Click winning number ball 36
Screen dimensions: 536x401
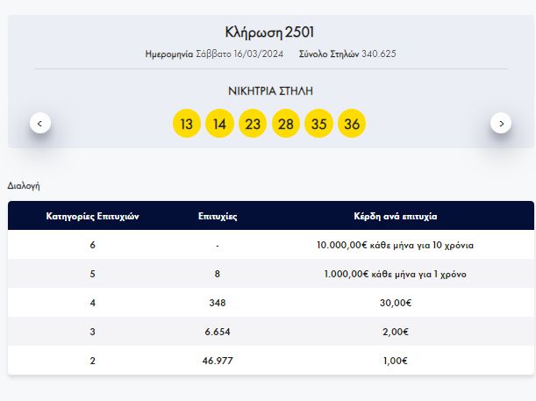click(x=352, y=124)
